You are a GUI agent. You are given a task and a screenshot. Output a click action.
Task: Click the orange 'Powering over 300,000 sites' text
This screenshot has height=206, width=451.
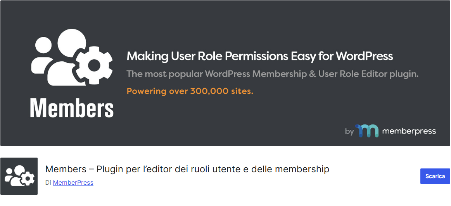click(x=190, y=91)
